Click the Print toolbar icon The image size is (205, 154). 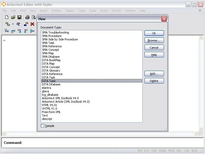click(x=27, y=17)
